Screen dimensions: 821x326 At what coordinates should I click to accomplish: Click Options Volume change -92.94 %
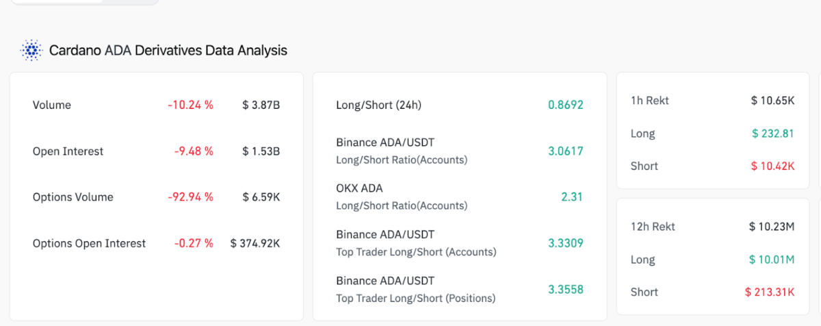coord(190,197)
